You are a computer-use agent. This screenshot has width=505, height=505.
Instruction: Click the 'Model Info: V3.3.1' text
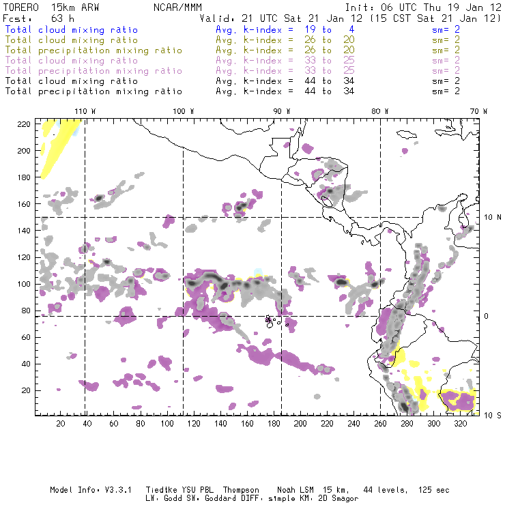[91, 490]
